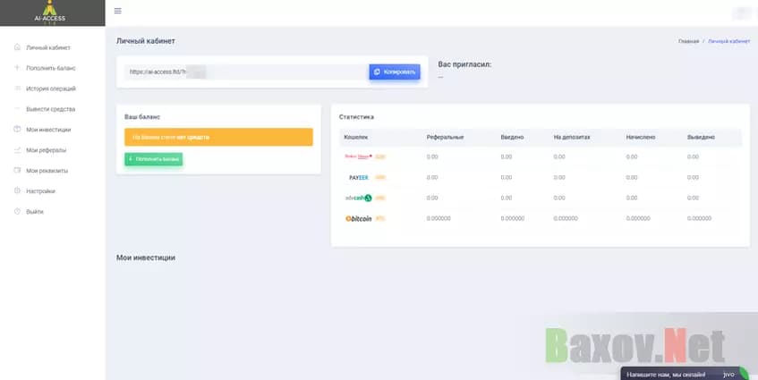The image size is (758, 380).
Task: Click the home icon beside Личный кабинет
Action: tap(18, 47)
